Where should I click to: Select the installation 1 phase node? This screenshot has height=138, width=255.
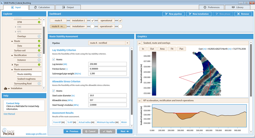[78, 20]
